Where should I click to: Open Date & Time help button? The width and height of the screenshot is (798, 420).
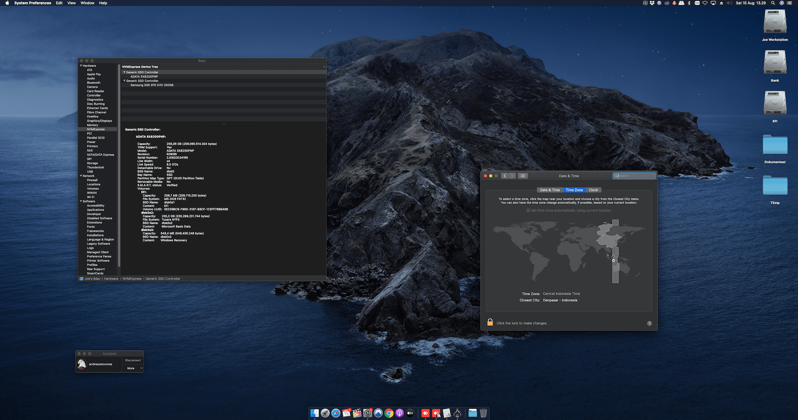[650, 323]
